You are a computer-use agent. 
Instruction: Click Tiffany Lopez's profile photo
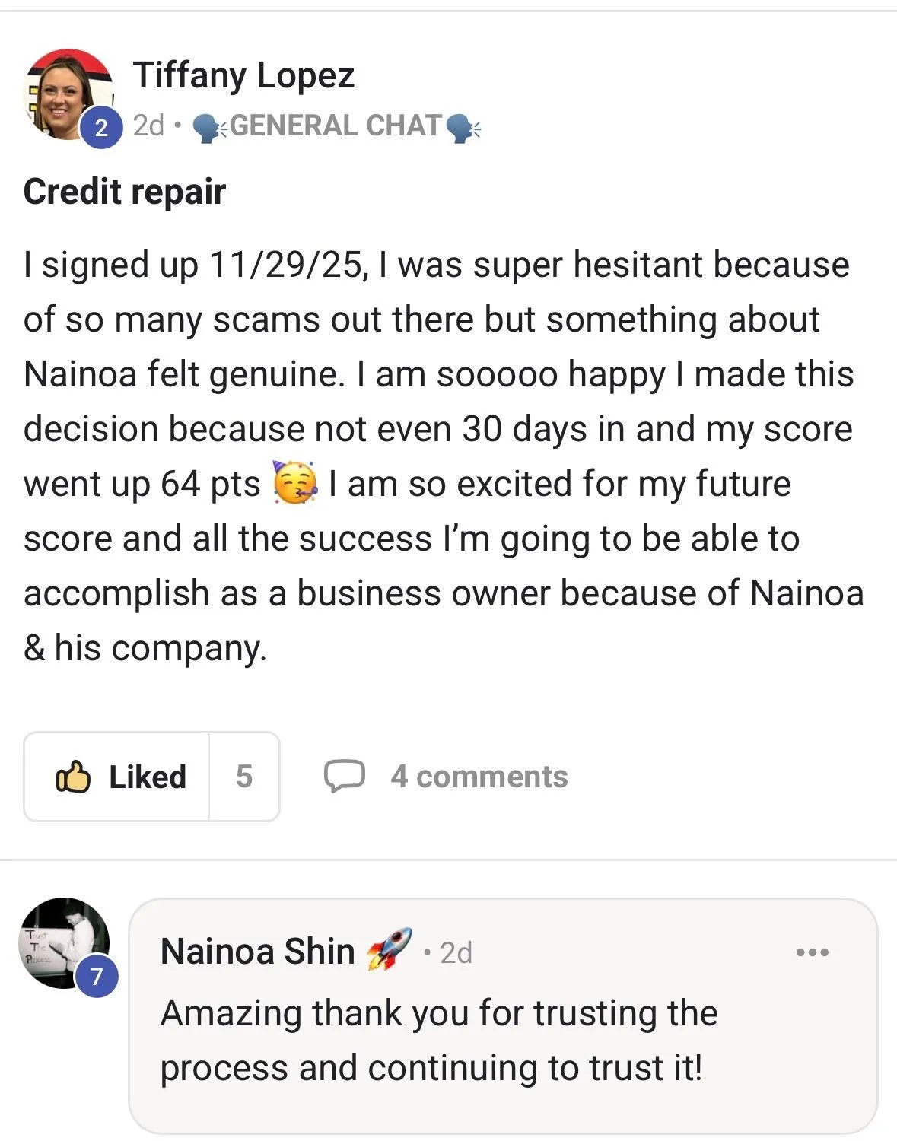68,95
